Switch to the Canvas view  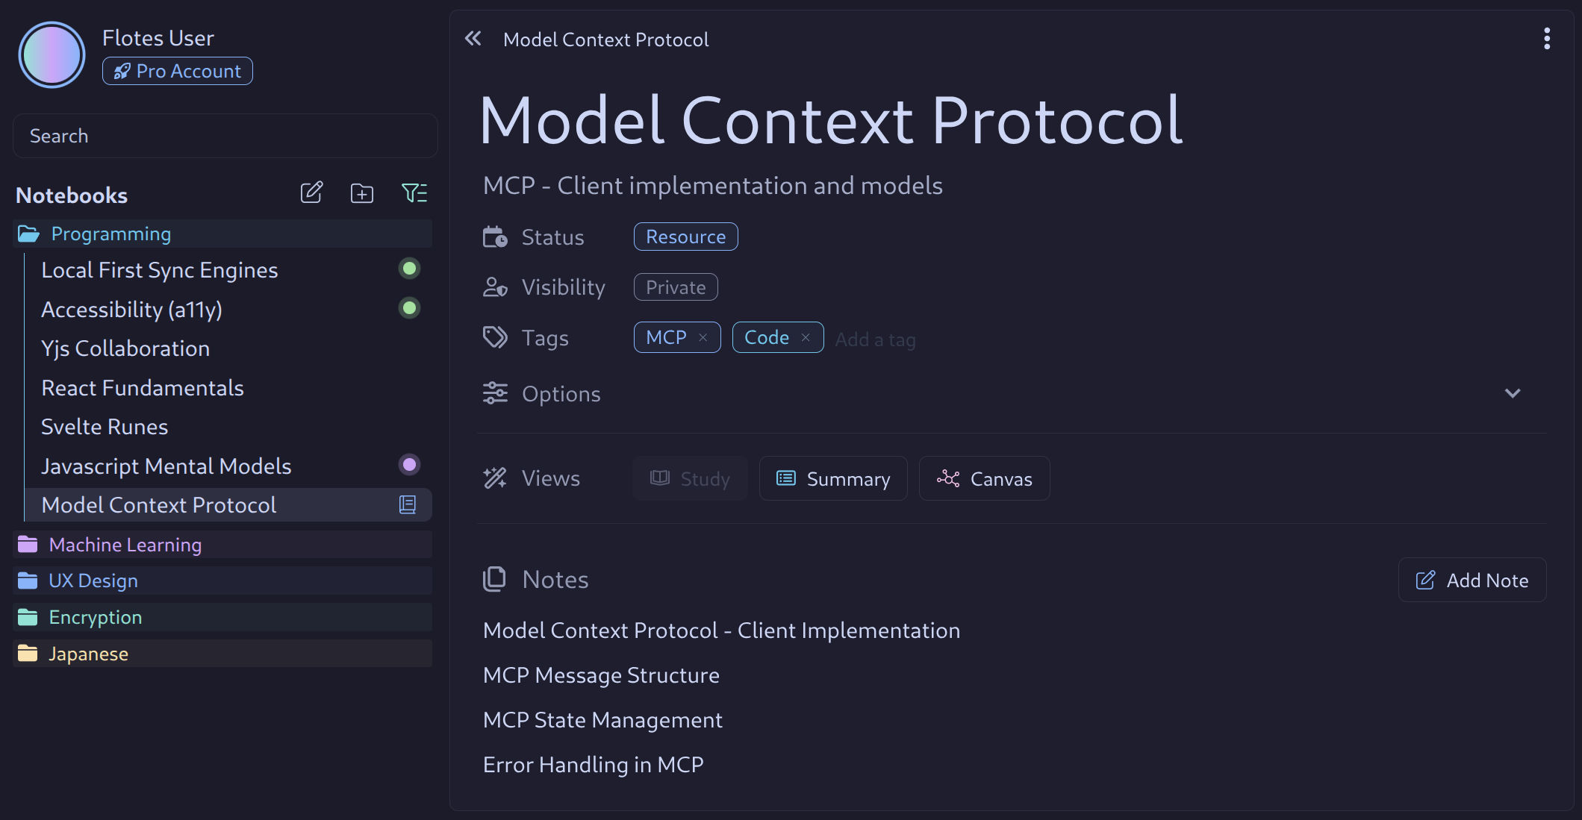coord(984,478)
